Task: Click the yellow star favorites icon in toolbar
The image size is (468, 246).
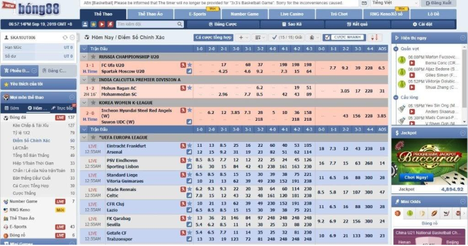Action: pos(93,24)
